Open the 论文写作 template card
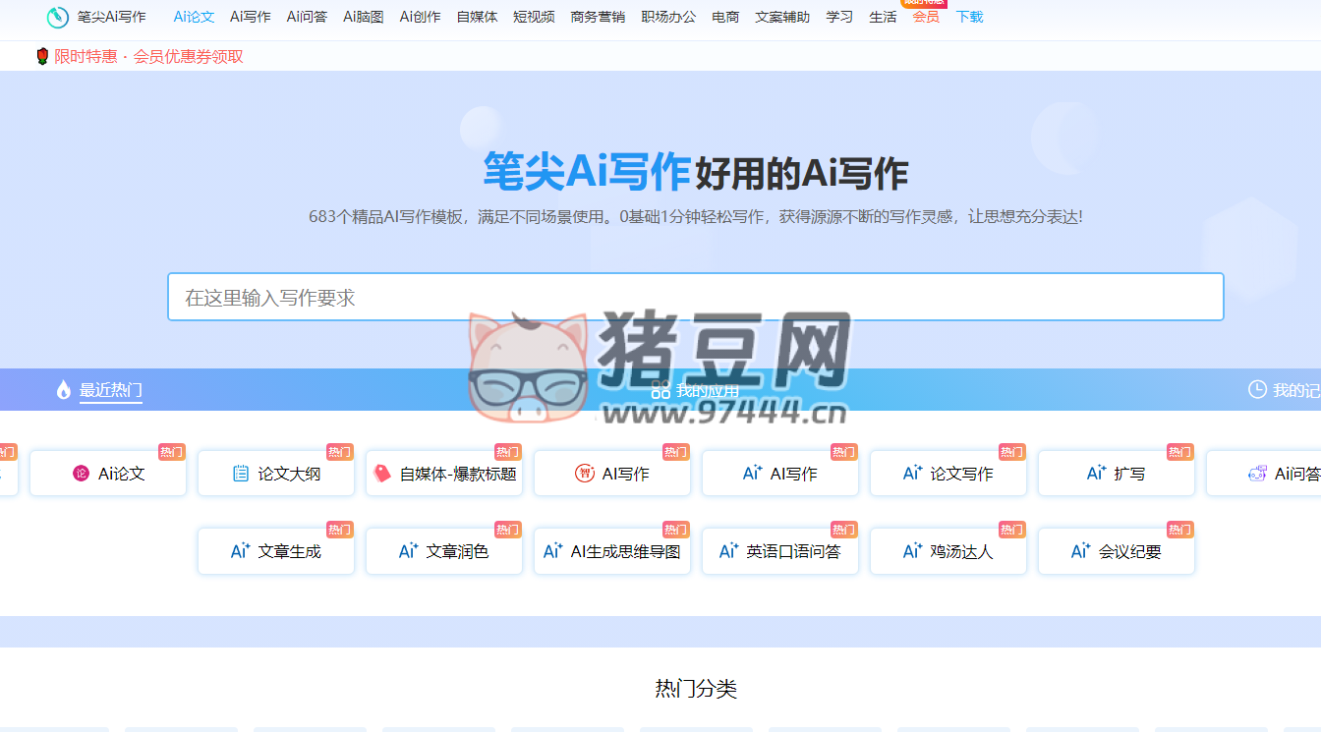 948,474
